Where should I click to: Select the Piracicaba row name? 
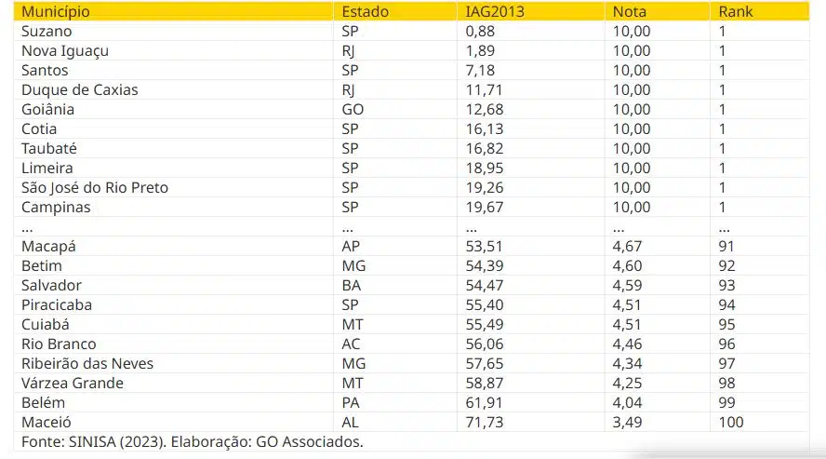point(57,304)
